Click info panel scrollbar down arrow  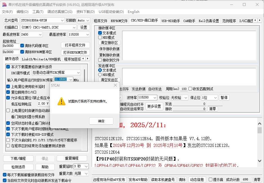click(x=259, y=161)
